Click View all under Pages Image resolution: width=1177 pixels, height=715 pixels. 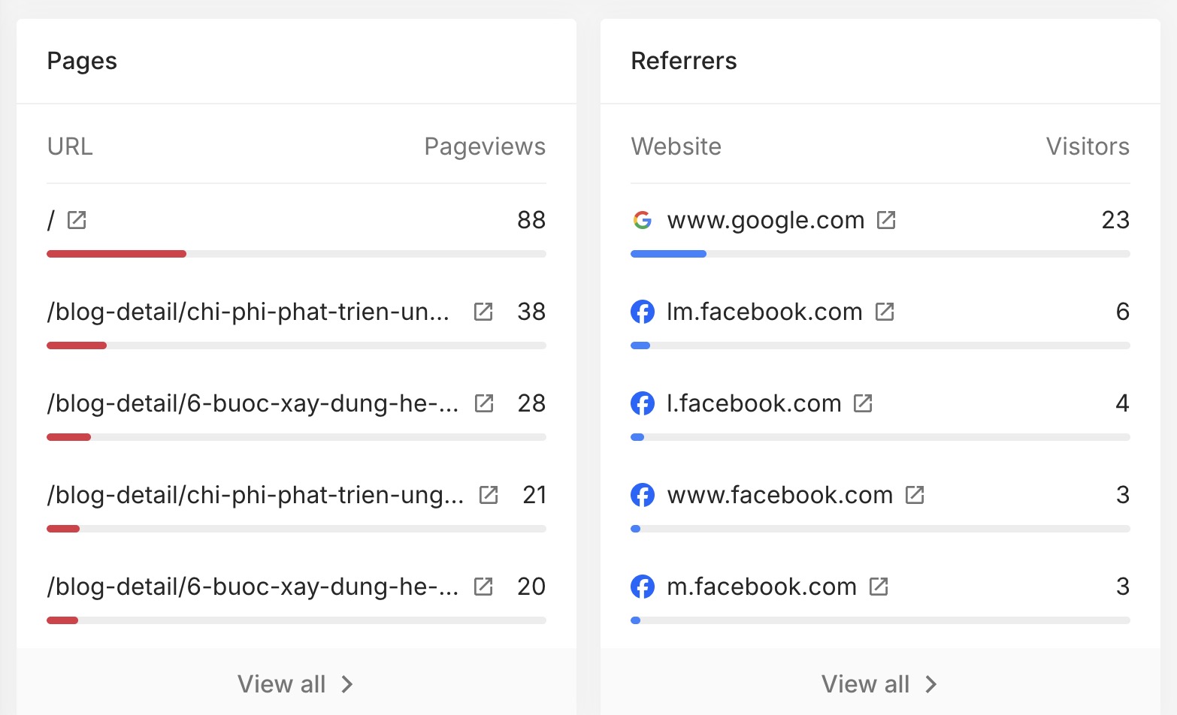(282, 684)
